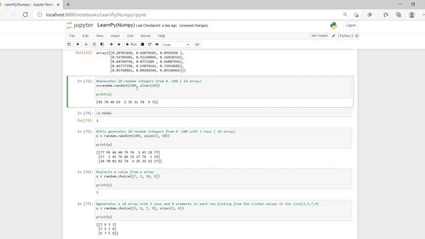Open the Edit menu

[x=86, y=36]
